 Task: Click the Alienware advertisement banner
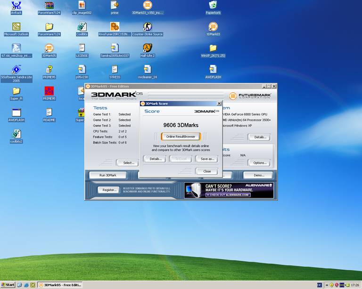[229, 190]
